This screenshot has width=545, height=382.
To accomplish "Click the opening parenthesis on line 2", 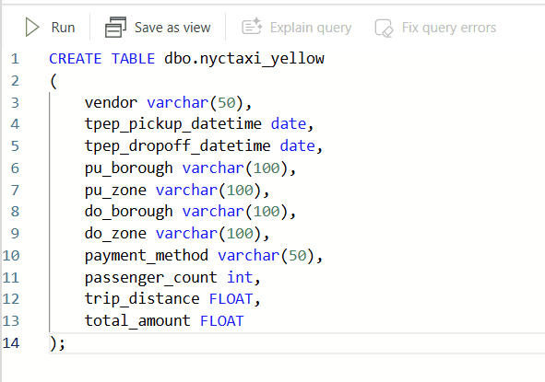I will pos(53,81).
